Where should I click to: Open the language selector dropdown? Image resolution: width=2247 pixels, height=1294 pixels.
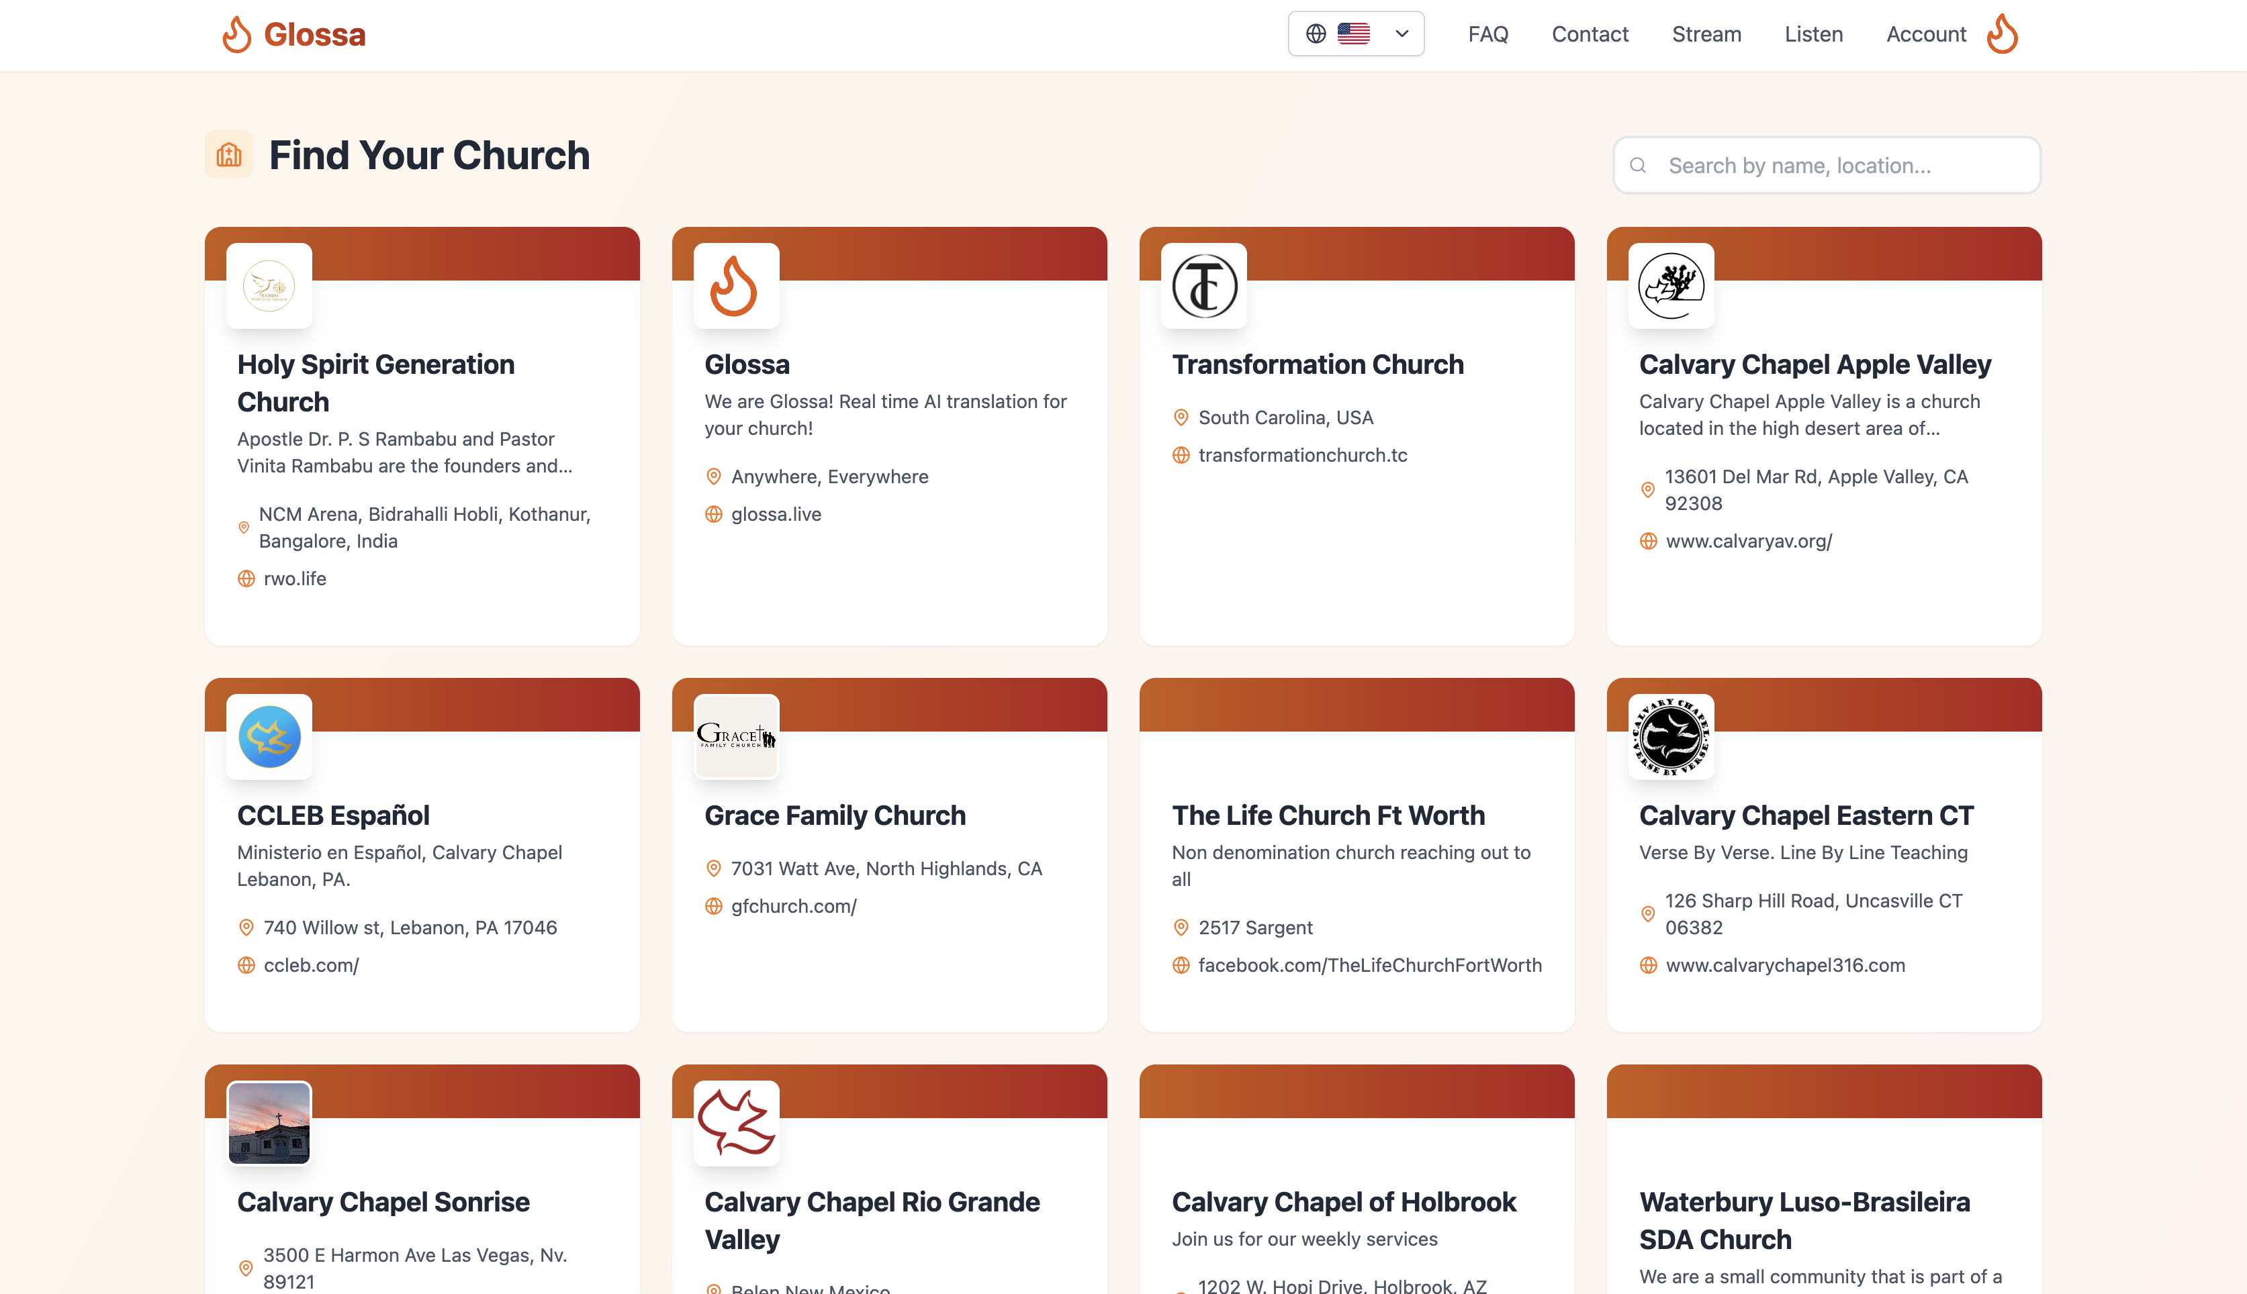pyautogui.click(x=1402, y=34)
